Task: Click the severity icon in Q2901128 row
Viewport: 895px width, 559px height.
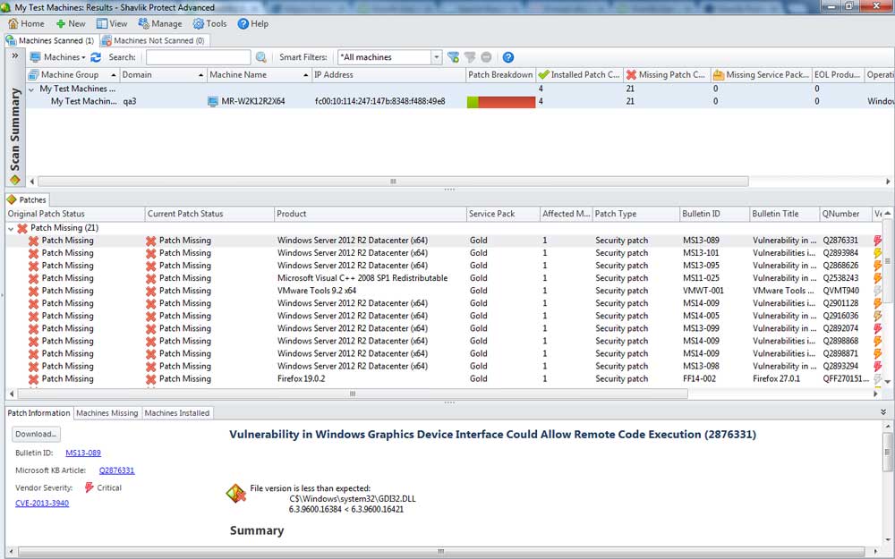Action: coord(878,303)
